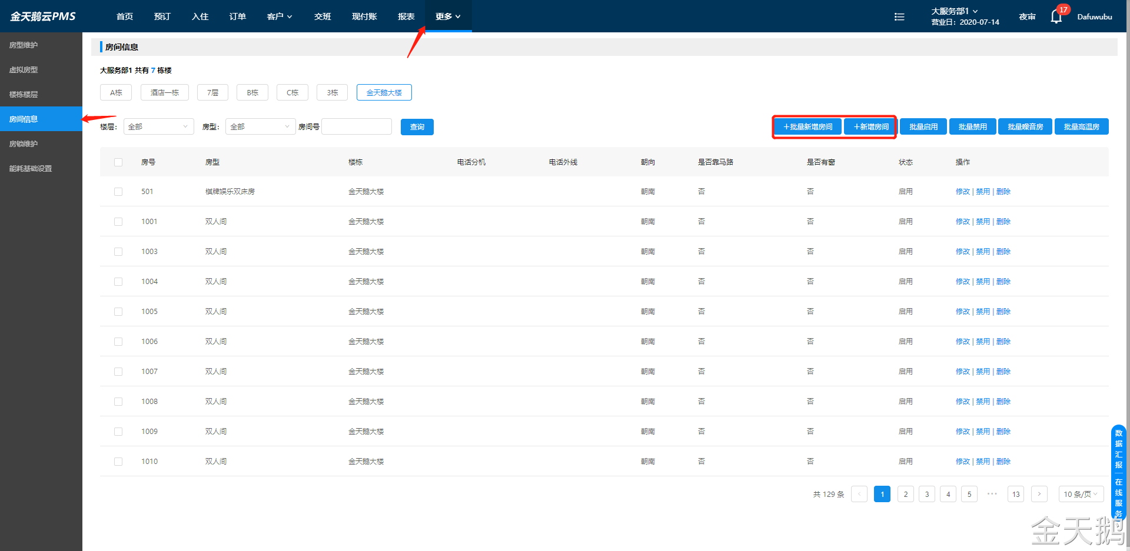Open the 交班 top menu
The height and width of the screenshot is (551, 1130).
coord(323,16)
